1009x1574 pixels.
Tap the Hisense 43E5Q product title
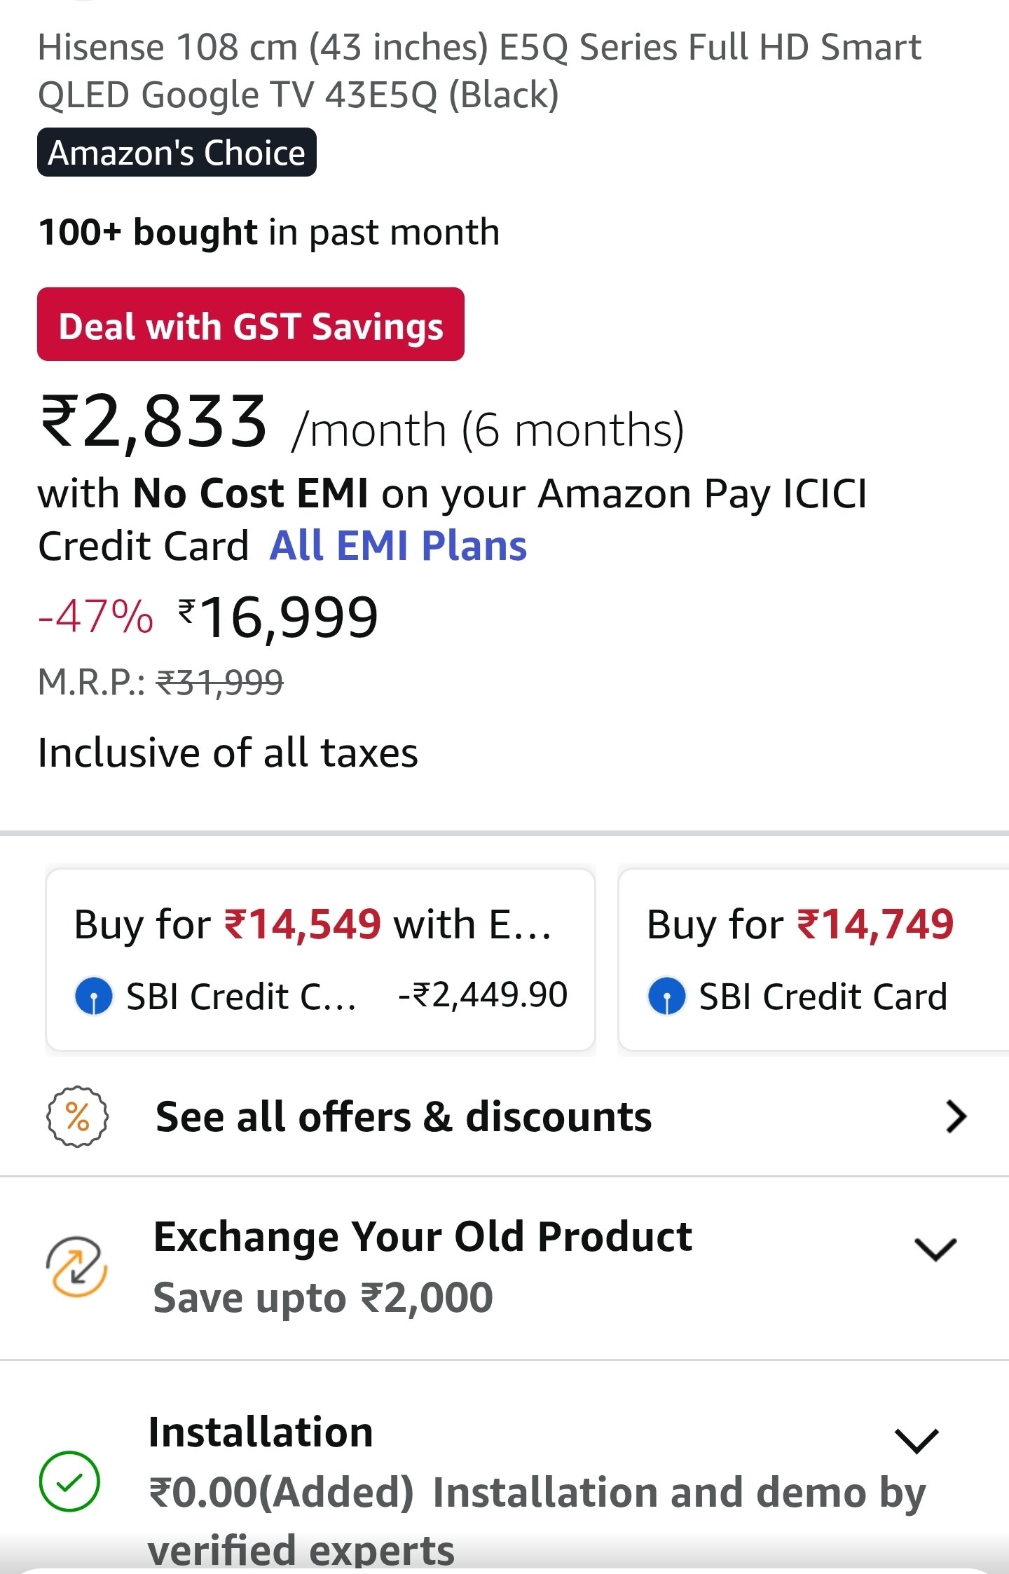[479, 71]
